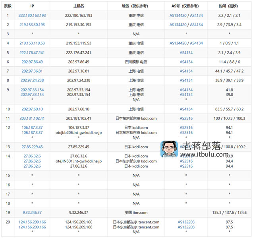Select the time value 100 / 100.3 / 100.3
Screen dimensions: 253x238
229,118
